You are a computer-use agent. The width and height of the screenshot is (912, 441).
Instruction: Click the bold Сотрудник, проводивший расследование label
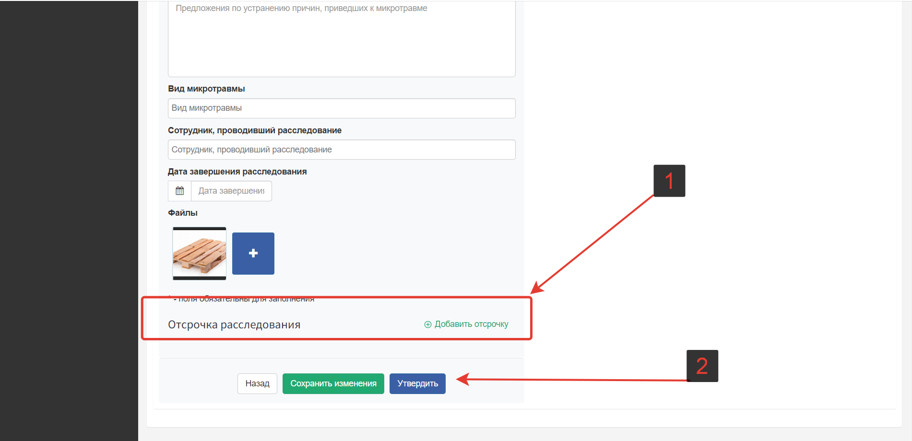point(255,130)
